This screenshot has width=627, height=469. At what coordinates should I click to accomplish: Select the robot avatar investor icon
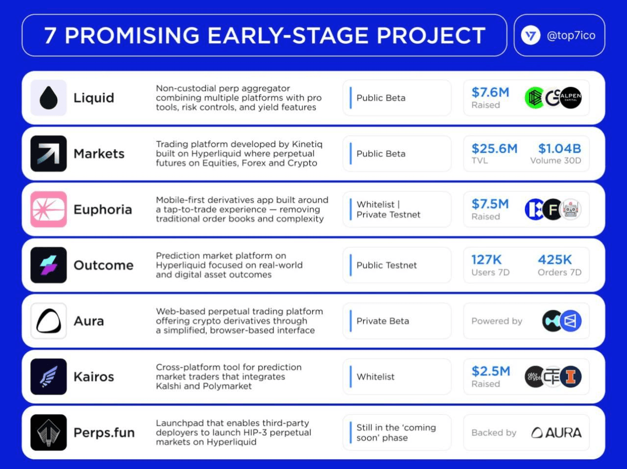click(x=571, y=210)
